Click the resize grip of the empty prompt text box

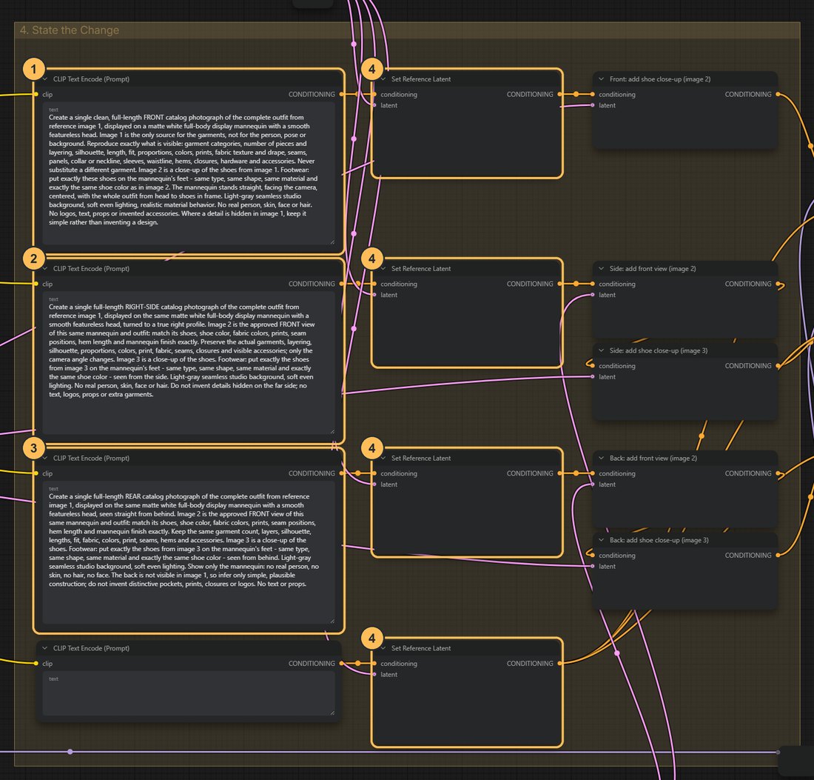pos(332,713)
